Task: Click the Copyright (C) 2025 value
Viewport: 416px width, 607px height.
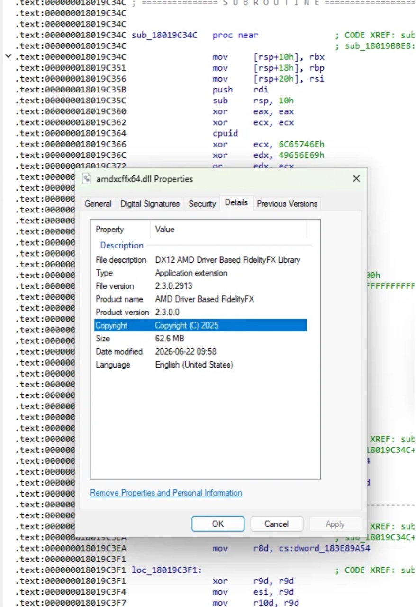Action: (187, 325)
